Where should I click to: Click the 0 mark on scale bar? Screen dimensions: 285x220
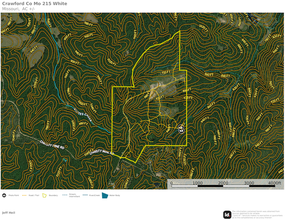click(171, 183)
